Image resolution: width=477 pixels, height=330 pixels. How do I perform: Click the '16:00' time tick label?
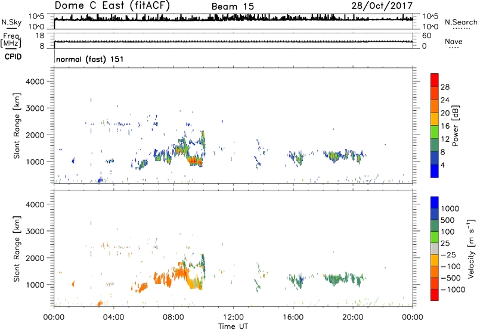[x=293, y=317]
